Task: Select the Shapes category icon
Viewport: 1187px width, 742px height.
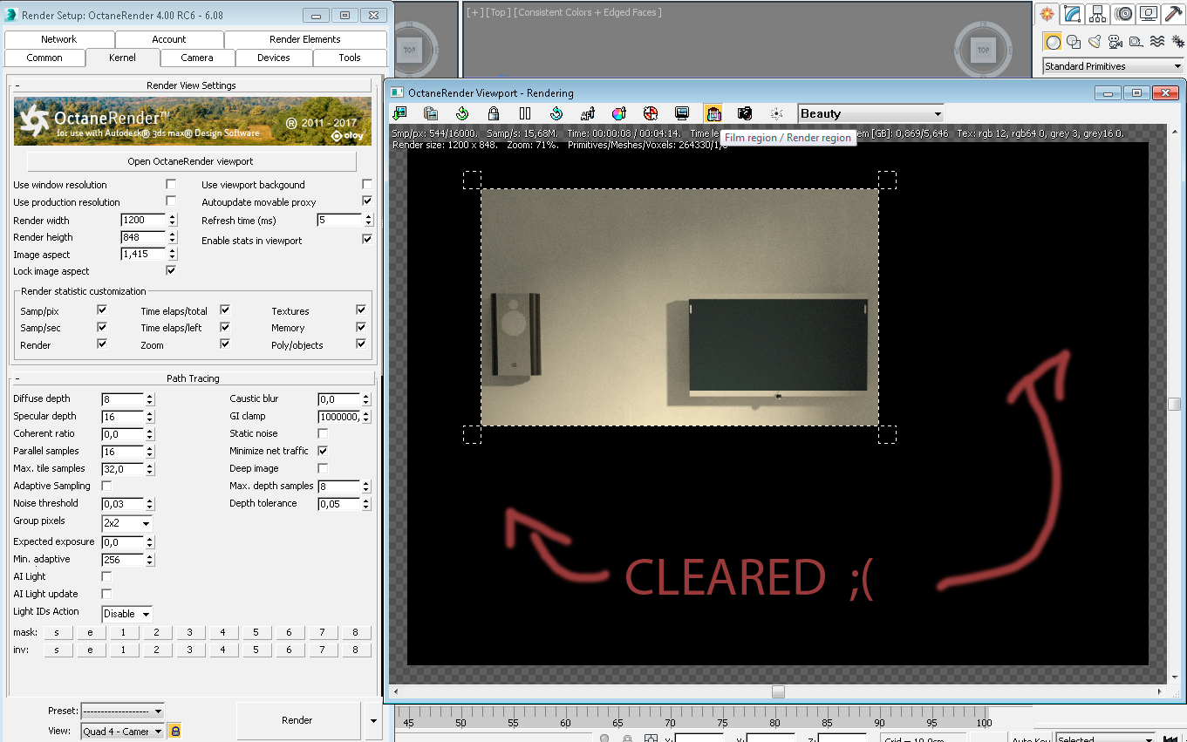Action: [x=1074, y=42]
